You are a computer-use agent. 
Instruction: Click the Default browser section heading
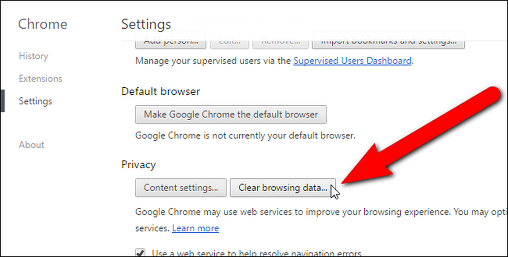point(161,91)
